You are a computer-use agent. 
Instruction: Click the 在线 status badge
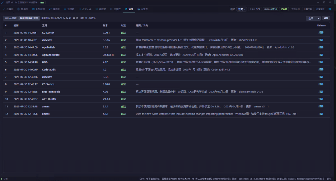click(42, 2)
